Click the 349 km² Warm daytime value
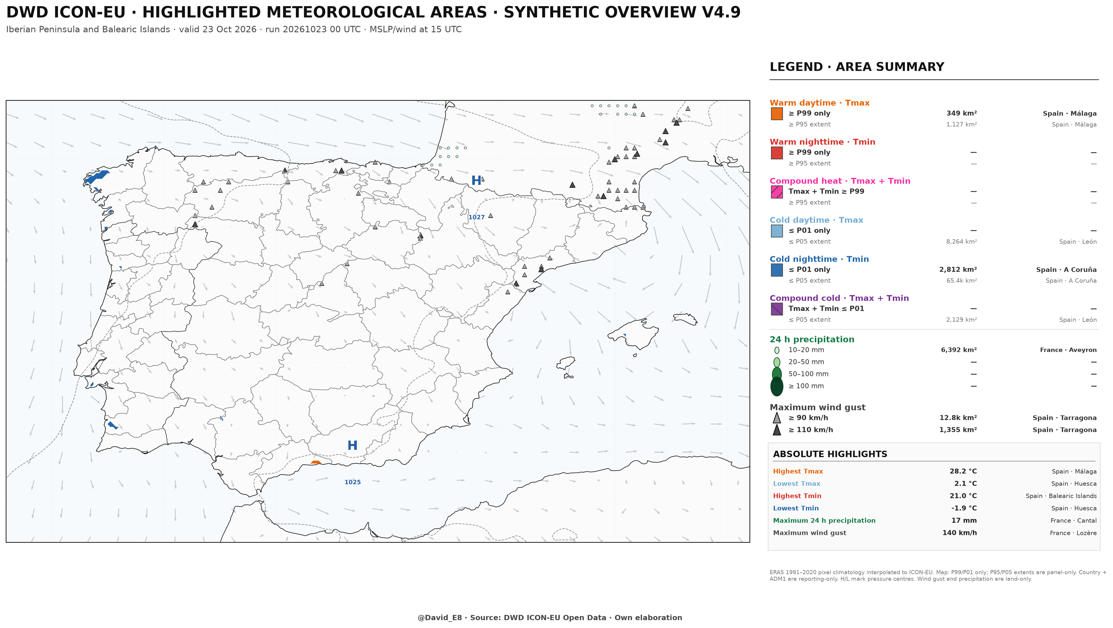1113x628 pixels. click(961, 114)
